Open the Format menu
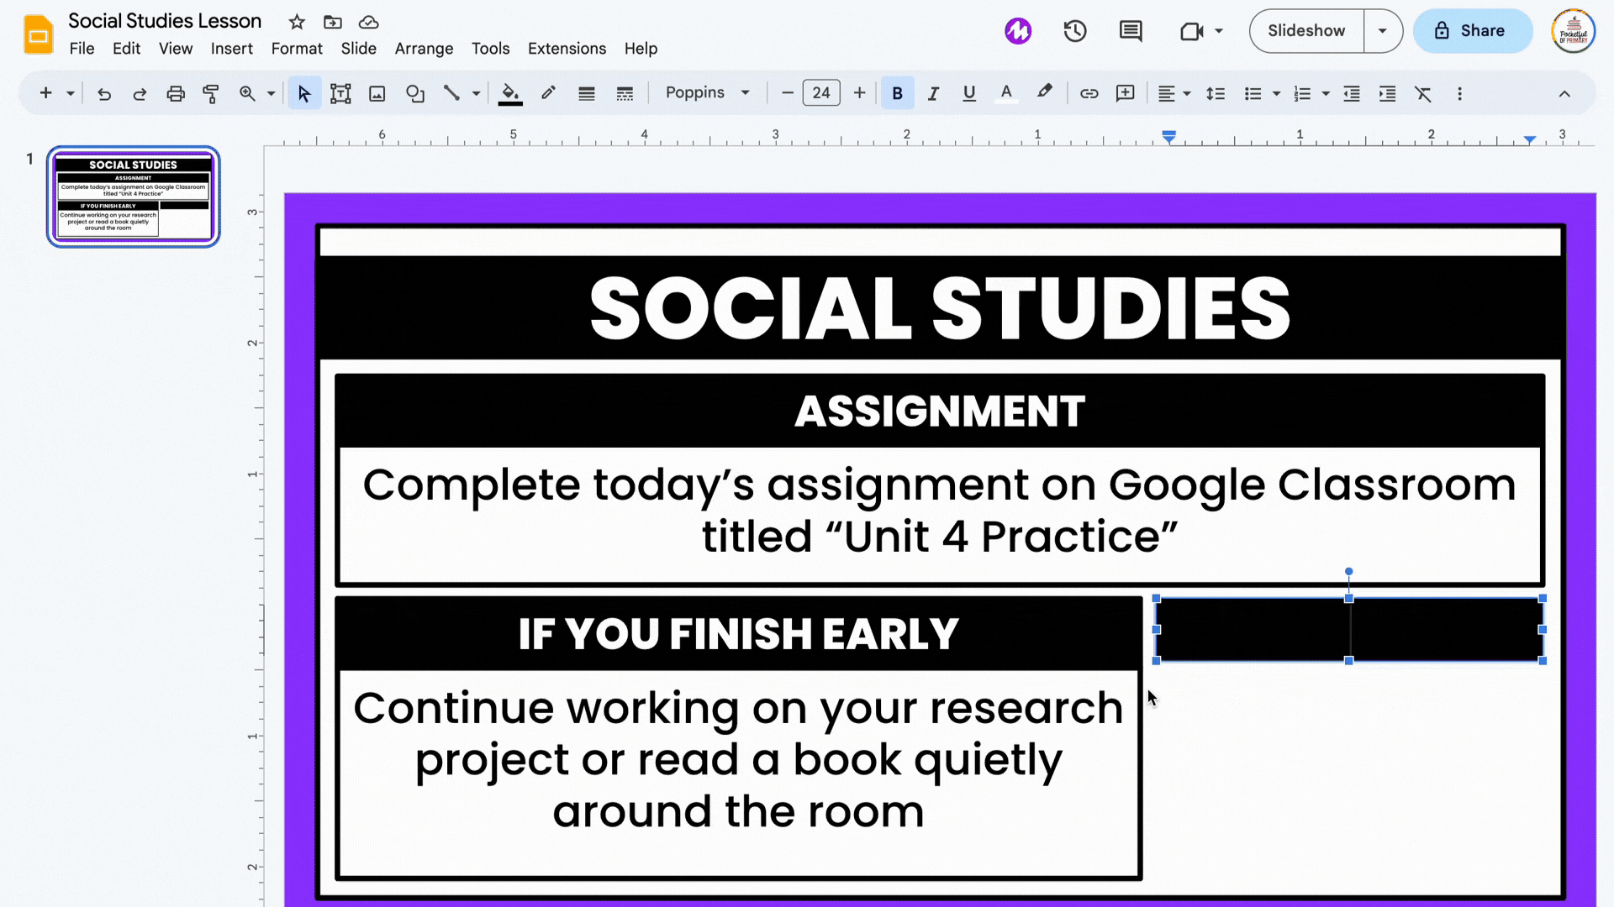Viewport: 1614px width, 907px height. pyautogui.click(x=297, y=49)
